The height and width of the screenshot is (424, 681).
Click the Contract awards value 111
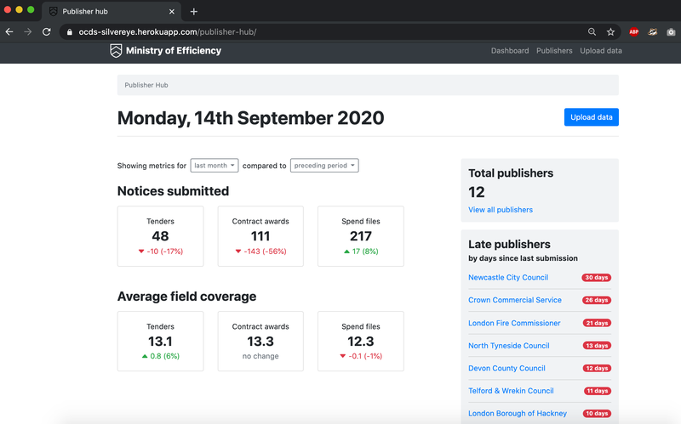point(260,236)
